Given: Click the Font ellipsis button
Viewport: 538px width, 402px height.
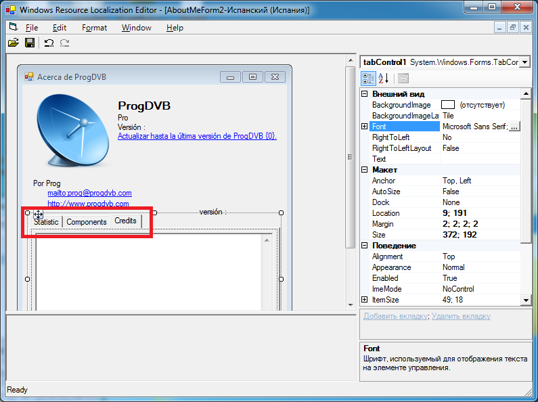Looking at the screenshot, I should [x=514, y=127].
